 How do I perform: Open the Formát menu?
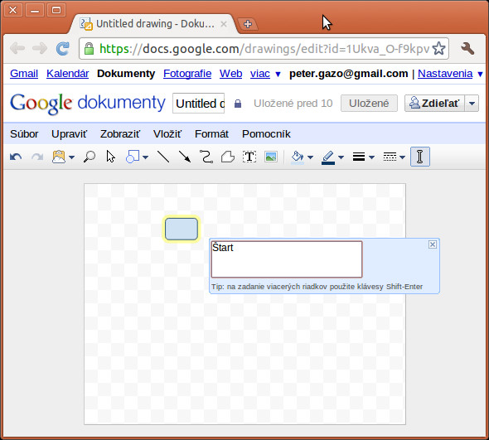click(211, 134)
